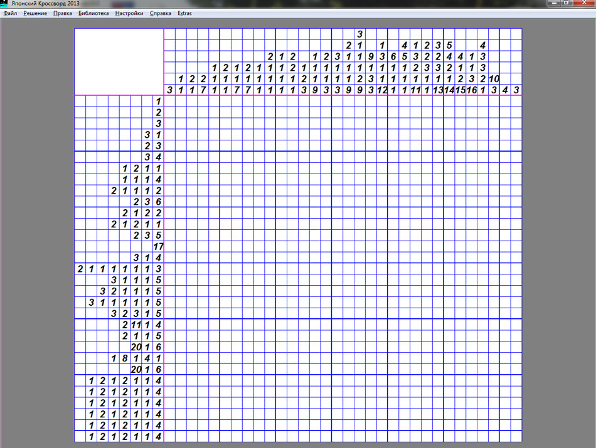Select column clue 13
The width and height of the screenshot is (596, 448).
(x=438, y=90)
